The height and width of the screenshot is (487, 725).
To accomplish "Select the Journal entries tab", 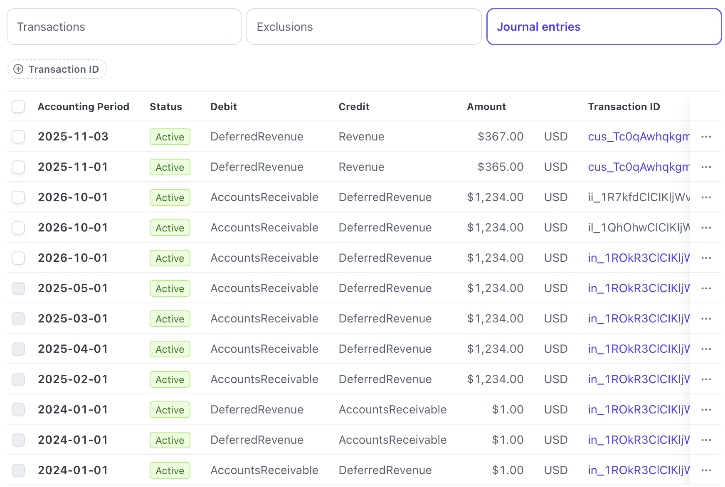I will (604, 27).
